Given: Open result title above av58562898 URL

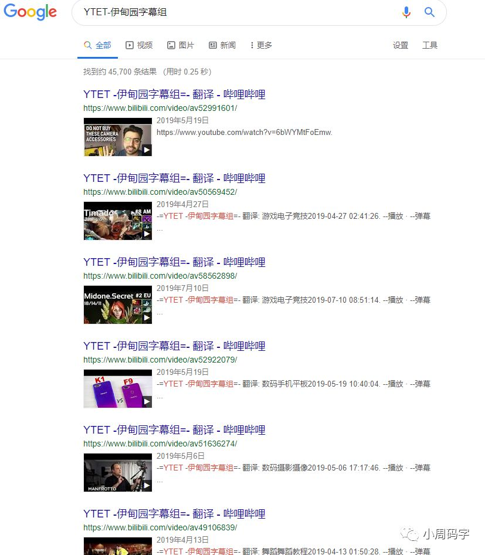Looking at the screenshot, I should click(x=174, y=262).
